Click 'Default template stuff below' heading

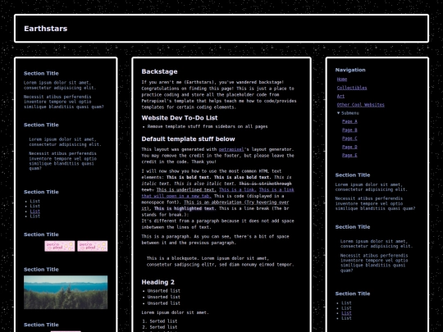coord(188,139)
